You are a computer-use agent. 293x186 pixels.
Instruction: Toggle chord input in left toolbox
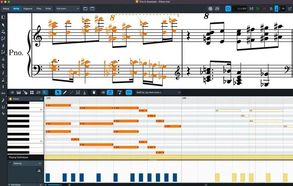[x=3, y=45]
